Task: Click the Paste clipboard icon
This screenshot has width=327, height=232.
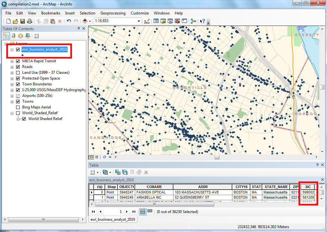Action: 53,21
